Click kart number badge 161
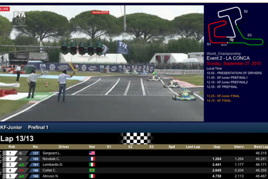The width and height of the screenshot is (268, 179). point(35,165)
